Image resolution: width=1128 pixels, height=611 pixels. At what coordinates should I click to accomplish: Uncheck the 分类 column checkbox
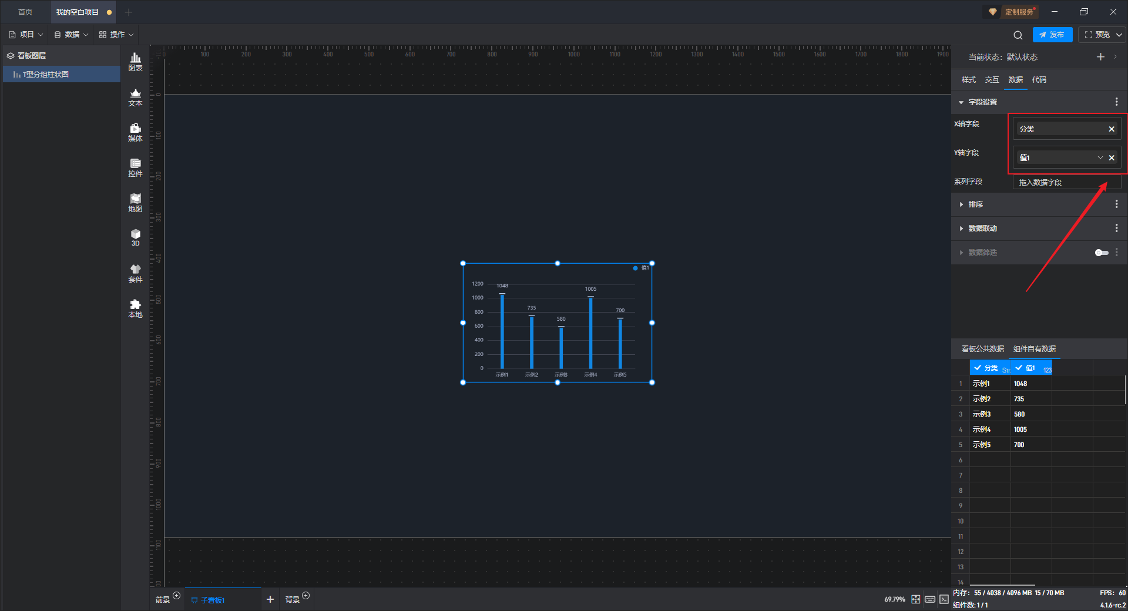point(978,368)
